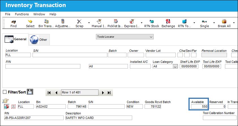Click the Reserved quantity field
The width and height of the screenshot is (238, 126).
click(217, 106)
